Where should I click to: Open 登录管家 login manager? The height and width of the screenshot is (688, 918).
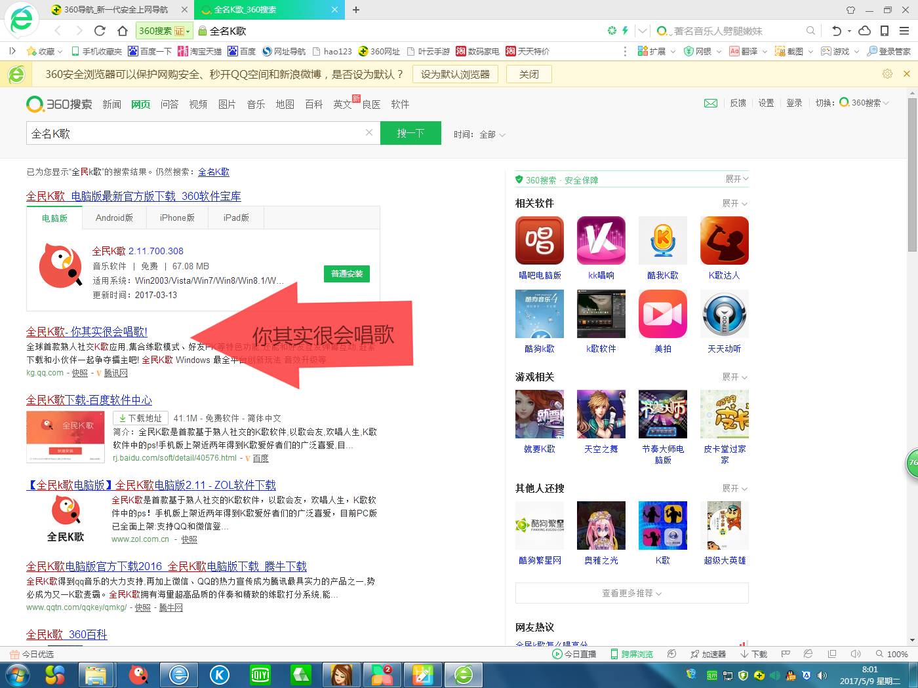click(x=889, y=51)
